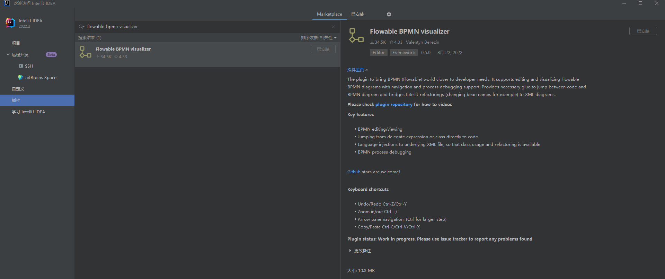Maximize the IntelliJ IDEA window
This screenshot has height=279, width=665.
[640, 3]
